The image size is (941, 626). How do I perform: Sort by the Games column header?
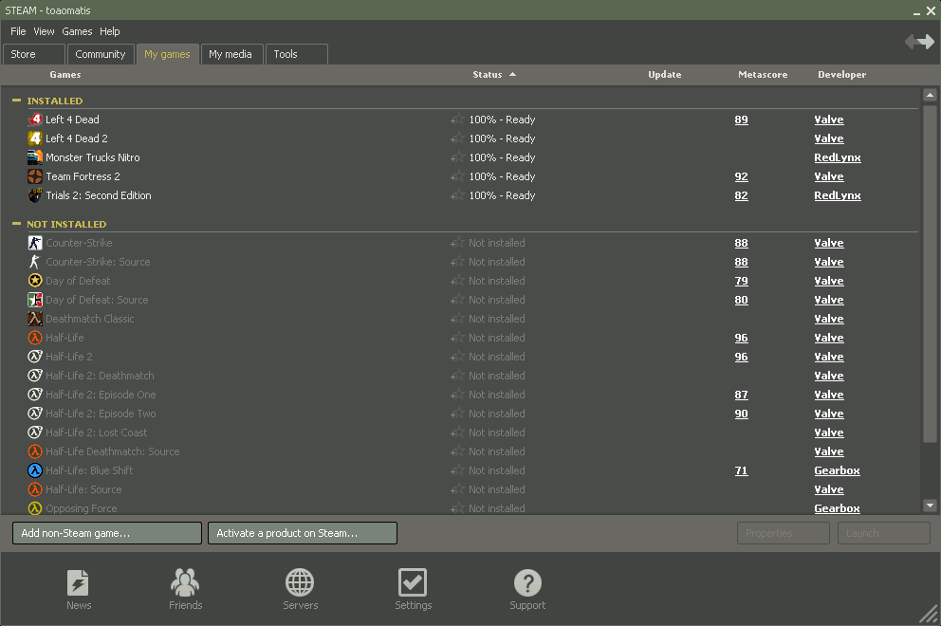pyautogui.click(x=65, y=74)
